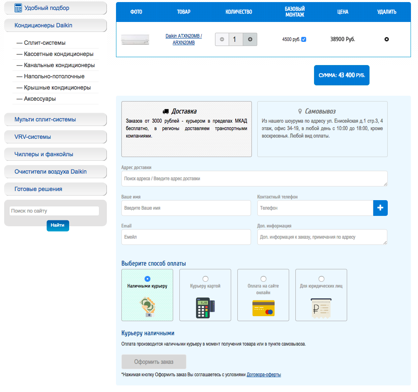Click the yellow credit card icon
This screenshot has width=418, height=392.
coord(263,308)
